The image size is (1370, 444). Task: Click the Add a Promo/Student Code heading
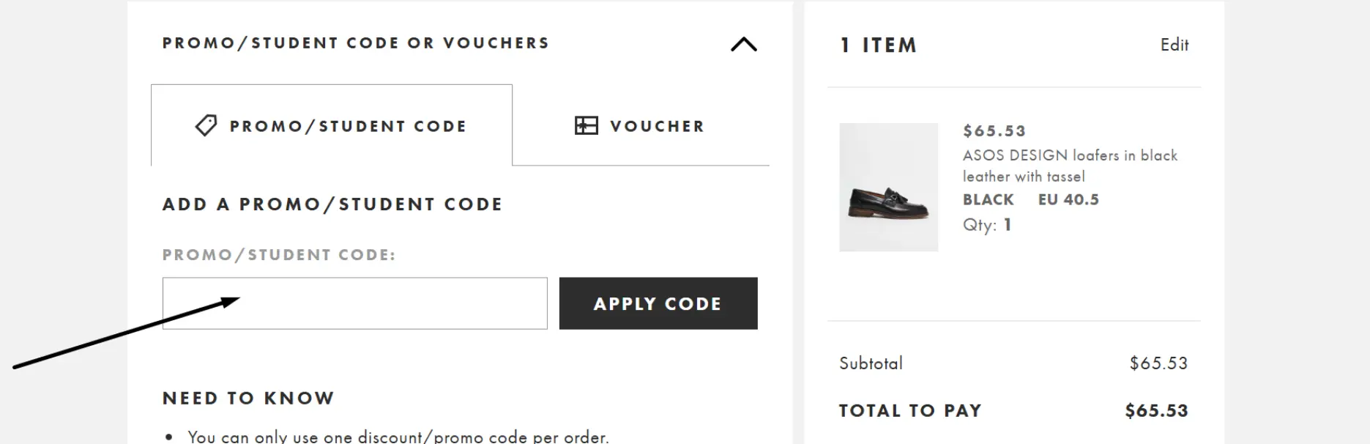click(x=332, y=204)
